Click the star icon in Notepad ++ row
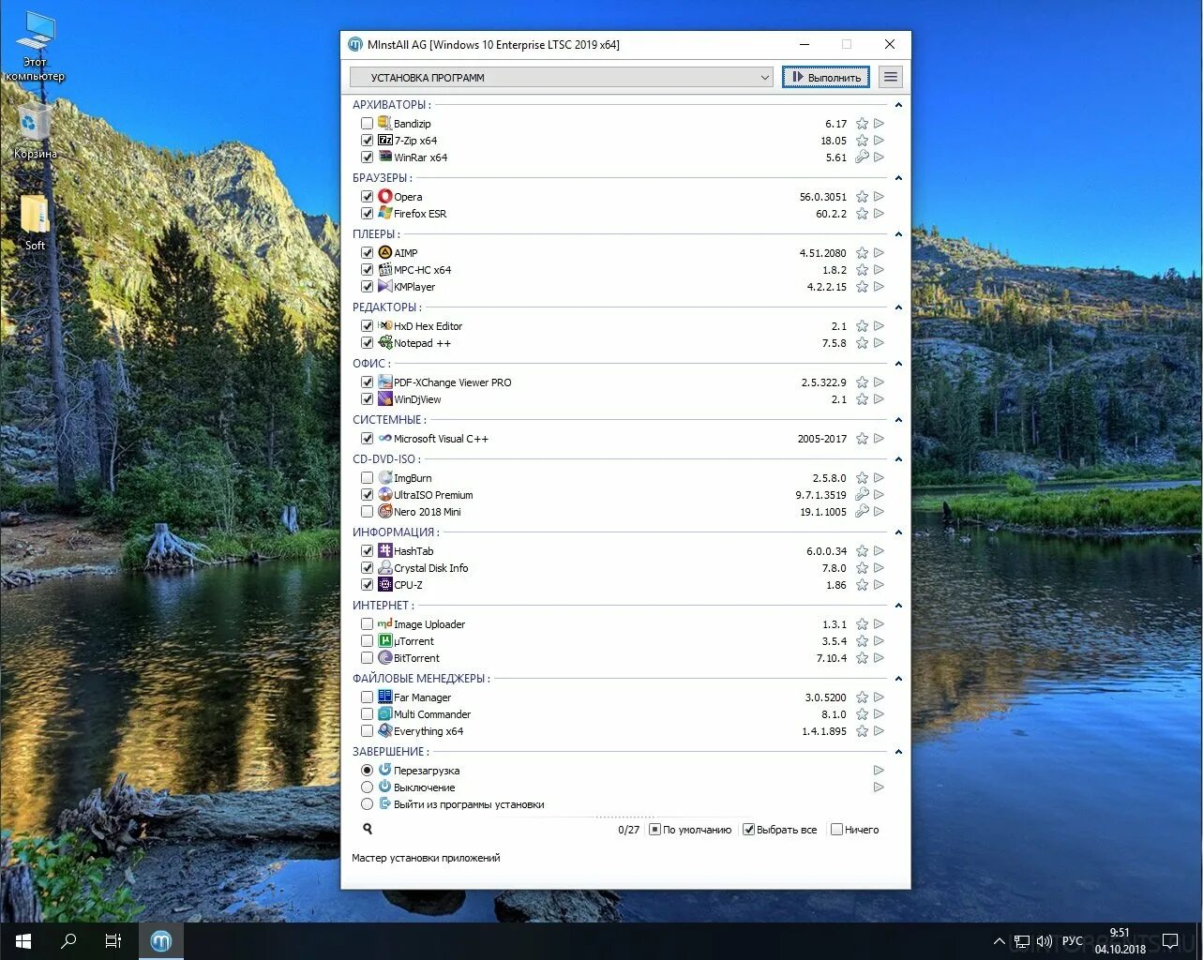This screenshot has height=960, width=1203. coord(862,343)
